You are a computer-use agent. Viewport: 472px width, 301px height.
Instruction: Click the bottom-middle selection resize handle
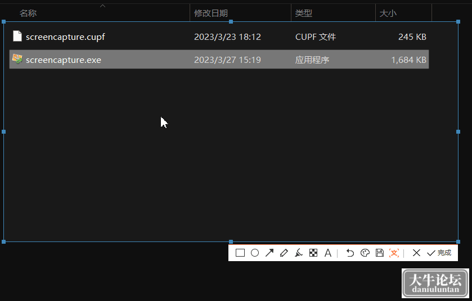[x=231, y=241]
